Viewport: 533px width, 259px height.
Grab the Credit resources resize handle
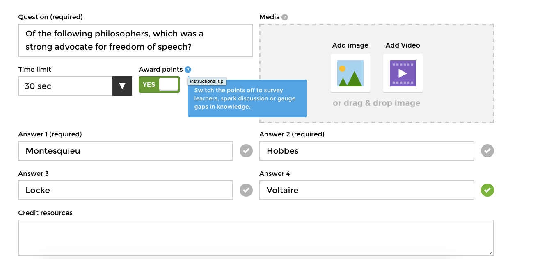click(491, 253)
